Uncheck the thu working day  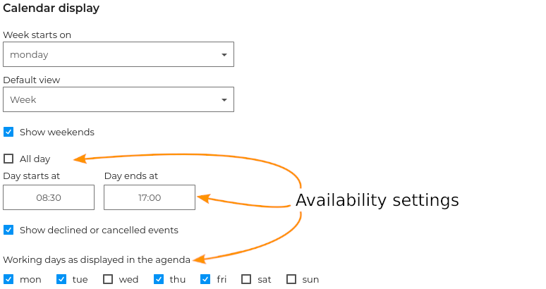pyautogui.click(x=159, y=279)
